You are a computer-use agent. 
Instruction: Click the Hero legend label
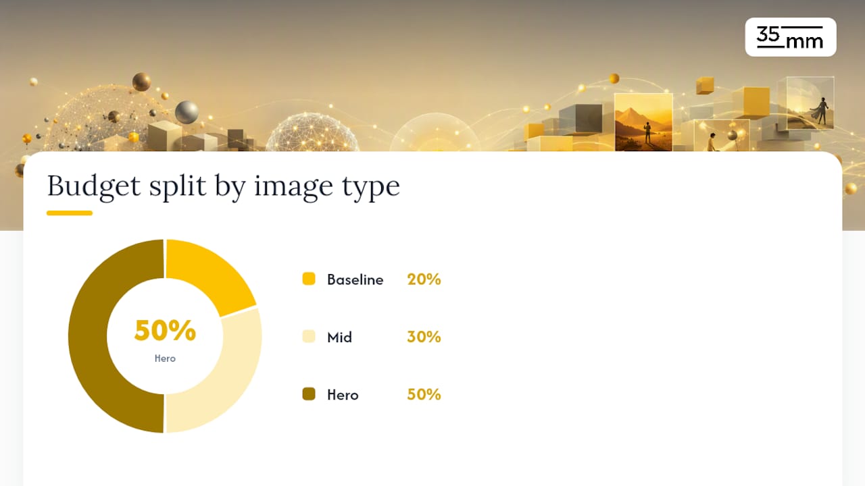[x=343, y=395]
